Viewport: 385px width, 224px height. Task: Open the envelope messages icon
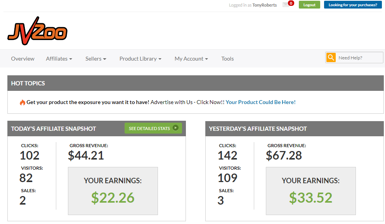(286, 5)
